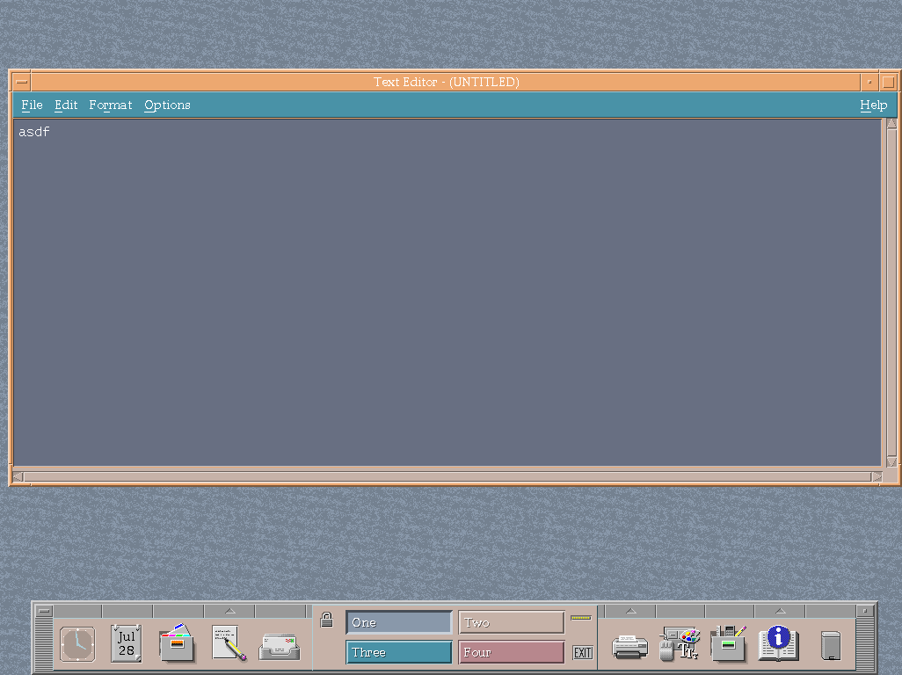902x675 pixels.
Task: Open the Clock on the front panel
Action: (76, 643)
